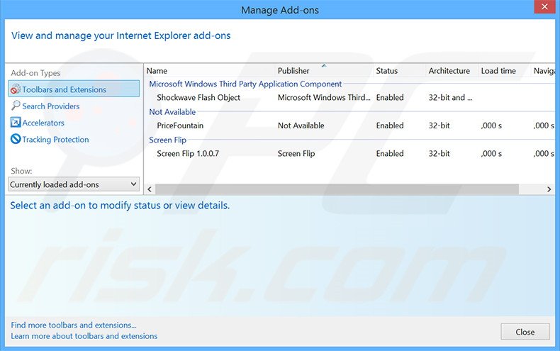Click Enabled status of Screen Flip 1.0.0.7
This screenshot has height=351, width=560.
pos(390,154)
